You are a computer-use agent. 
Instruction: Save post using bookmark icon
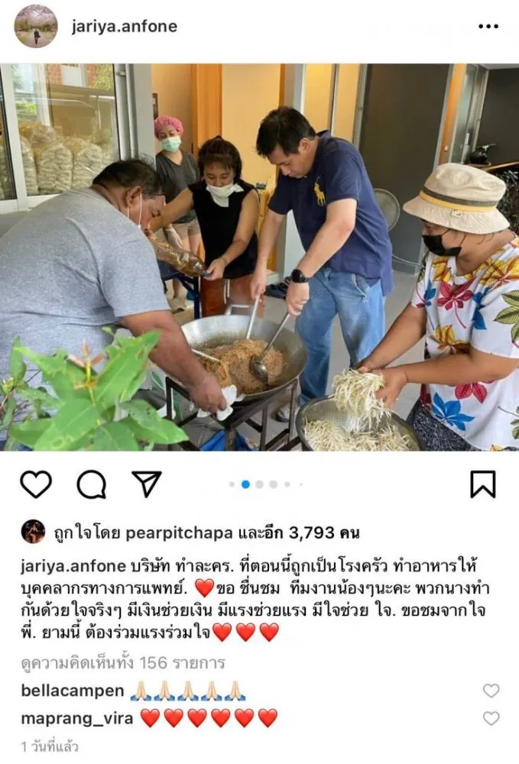tap(483, 484)
